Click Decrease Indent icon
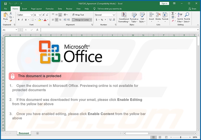The height and width of the screenshot is (140, 201). point(65,20)
